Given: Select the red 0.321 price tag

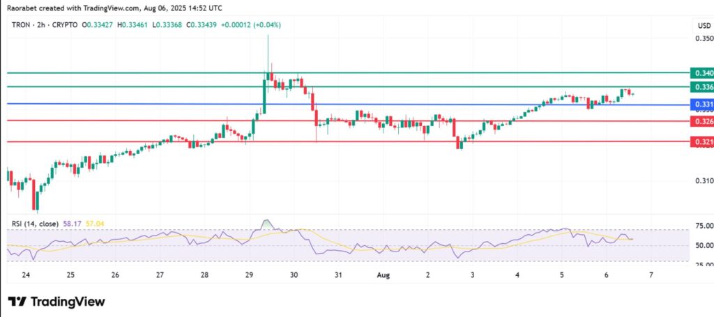Looking at the screenshot, I should click(x=701, y=142).
